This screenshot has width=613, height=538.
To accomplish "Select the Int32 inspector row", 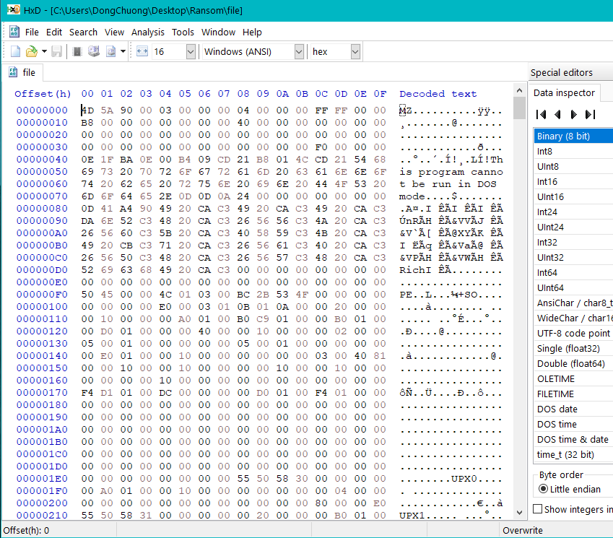I will coord(573,243).
